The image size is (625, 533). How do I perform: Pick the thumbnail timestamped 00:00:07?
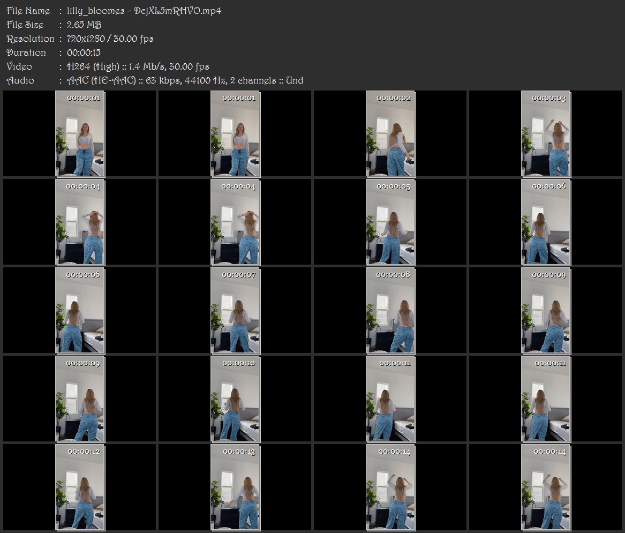(x=235, y=311)
